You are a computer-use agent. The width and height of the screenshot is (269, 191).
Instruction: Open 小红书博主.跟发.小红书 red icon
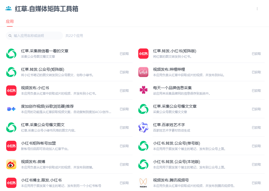[x=11, y=183]
